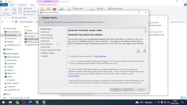
Task: Select pinned Documentos under Acesso rápido
Action: [12, 38]
